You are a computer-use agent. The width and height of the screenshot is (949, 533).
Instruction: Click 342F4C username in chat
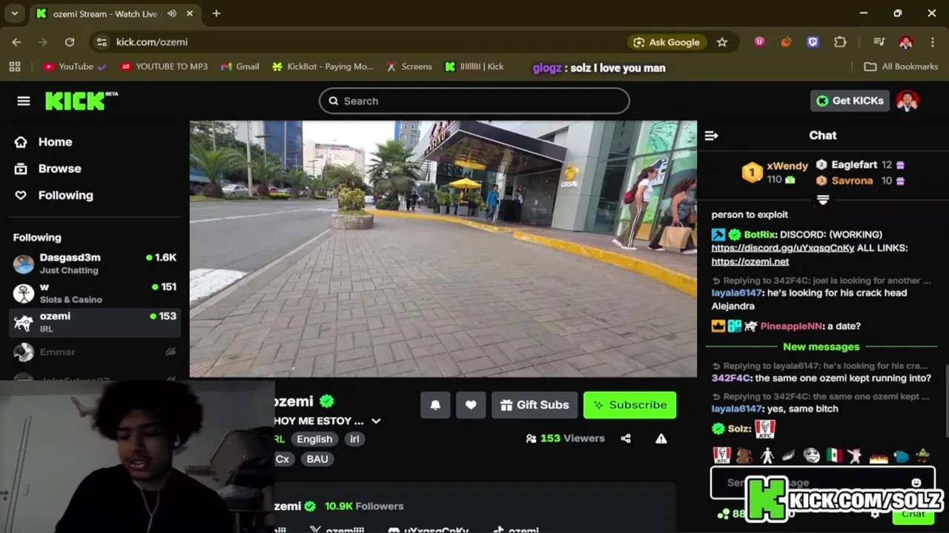click(x=731, y=378)
